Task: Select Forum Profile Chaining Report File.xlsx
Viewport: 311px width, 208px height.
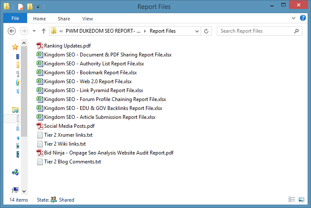Action: tap(105, 99)
